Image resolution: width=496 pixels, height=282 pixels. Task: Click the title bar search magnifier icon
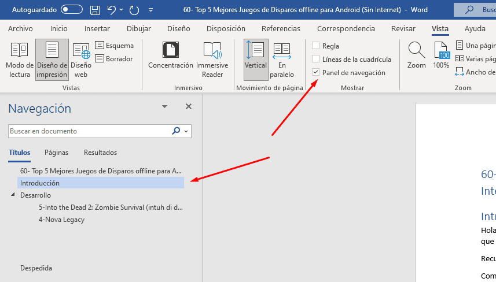[x=469, y=10]
